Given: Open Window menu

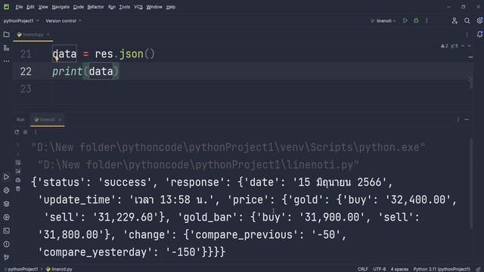Looking at the screenshot, I should pyautogui.click(x=154, y=7).
